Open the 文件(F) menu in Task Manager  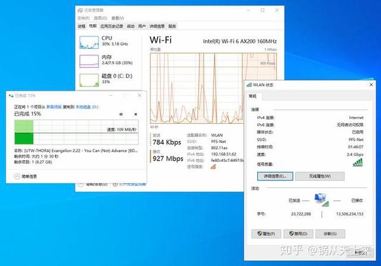pos(83,18)
